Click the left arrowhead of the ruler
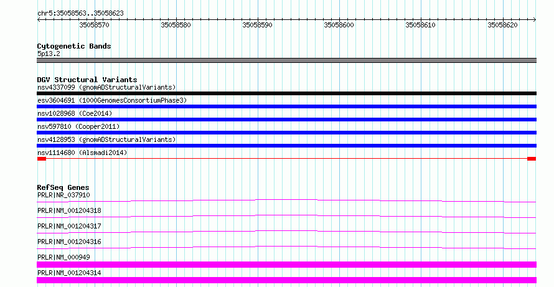 (x=39, y=20)
